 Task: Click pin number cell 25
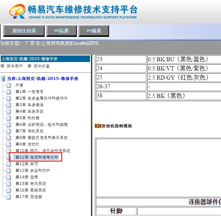(121, 77)
